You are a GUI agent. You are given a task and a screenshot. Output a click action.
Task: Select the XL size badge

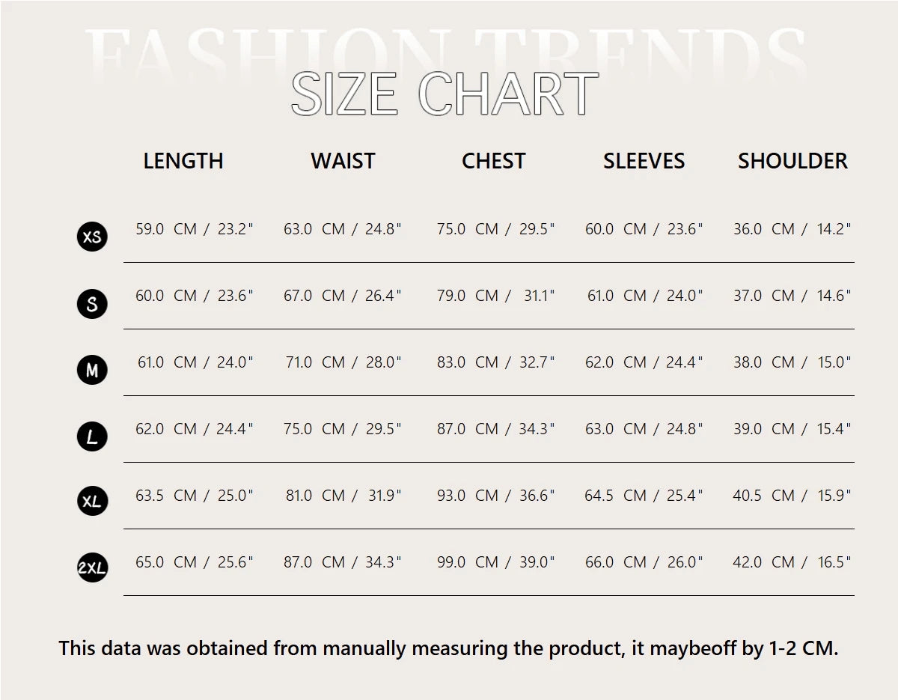(92, 502)
